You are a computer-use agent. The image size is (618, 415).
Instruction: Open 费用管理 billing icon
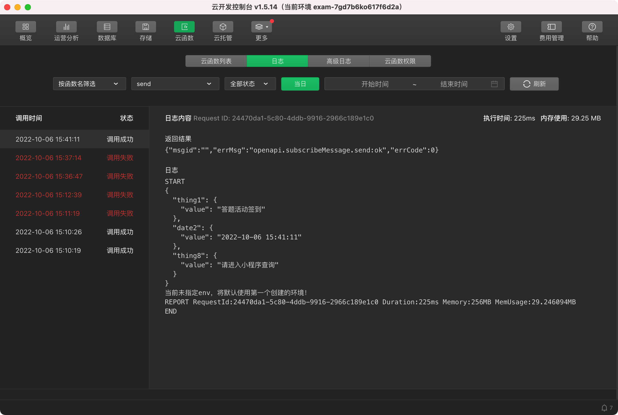click(x=551, y=27)
